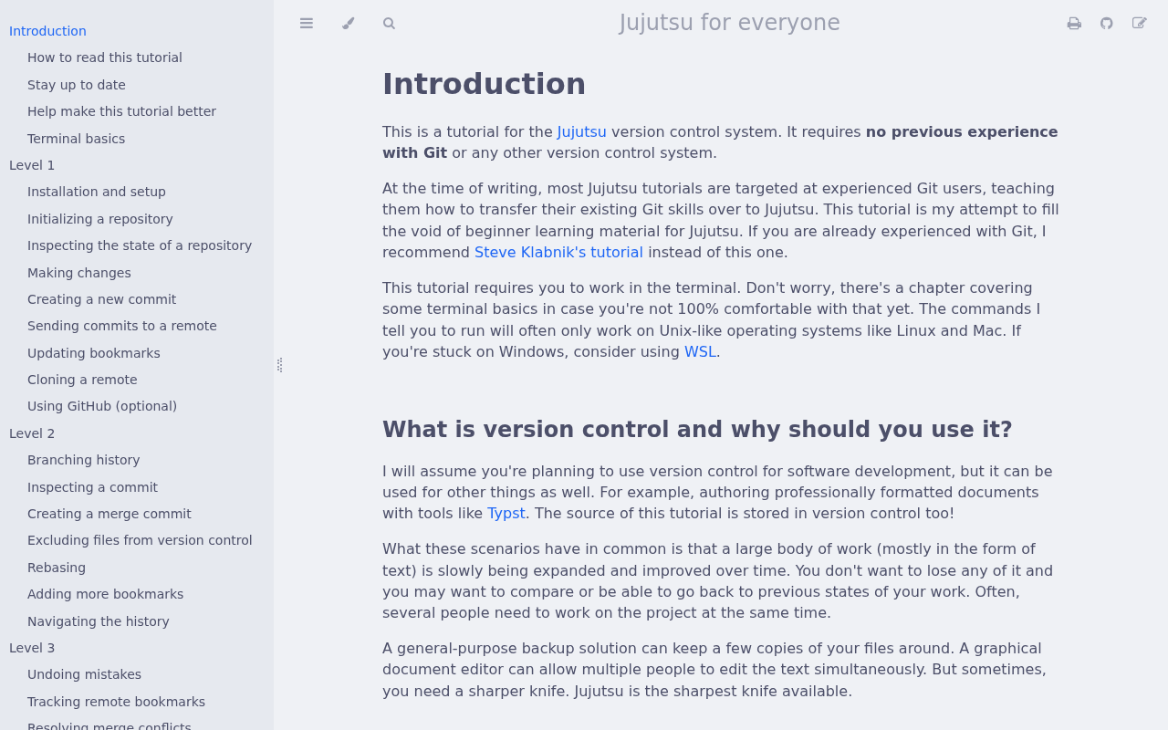The width and height of the screenshot is (1168, 730).
Task: Open the 'Branching history' chapter
Action: click(x=83, y=460)
